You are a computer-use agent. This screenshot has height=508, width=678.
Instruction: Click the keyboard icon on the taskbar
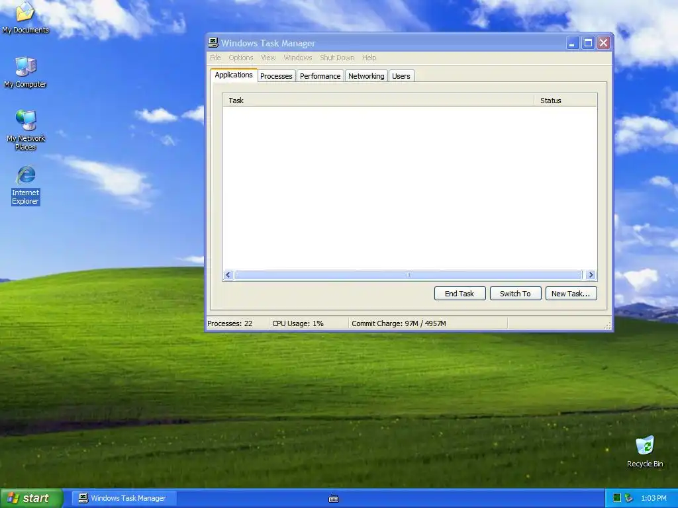[334, 499]
